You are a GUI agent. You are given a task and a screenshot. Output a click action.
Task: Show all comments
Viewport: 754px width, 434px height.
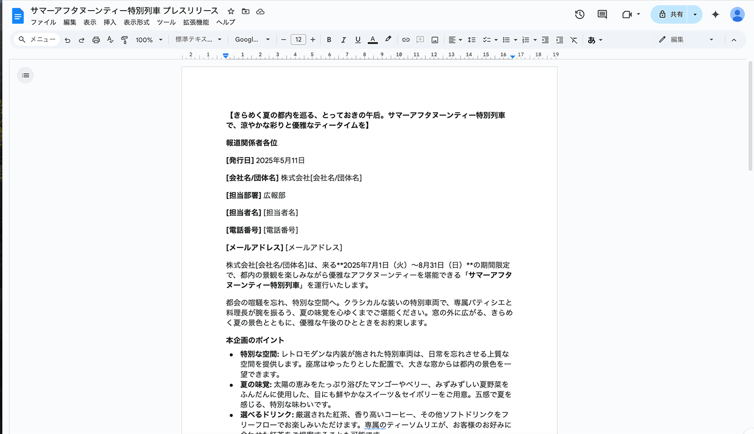[603, 15]
